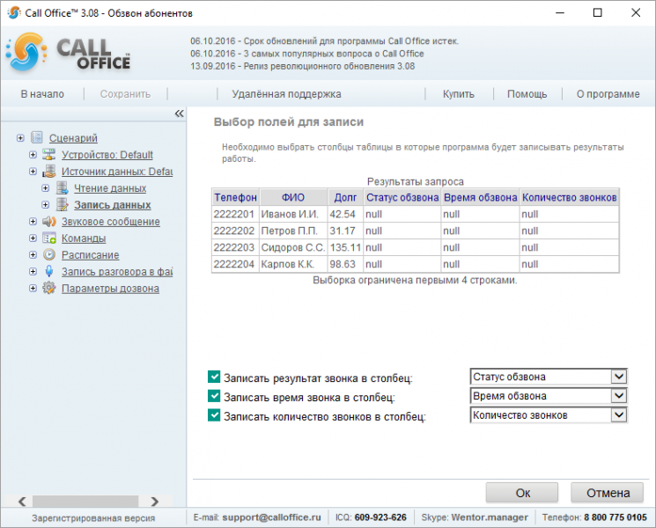This screenshot has width=656, height=528.
Task: Click phone cell 2222203
Action: pos(235,247)
